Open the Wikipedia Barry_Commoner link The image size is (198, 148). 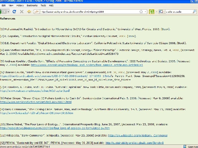pos(138,135)
